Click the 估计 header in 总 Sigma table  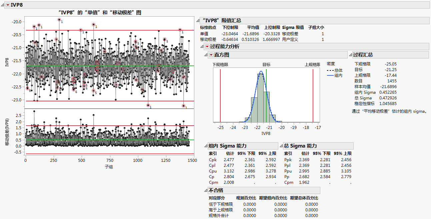pyautogui.click(x=305, y=154)
